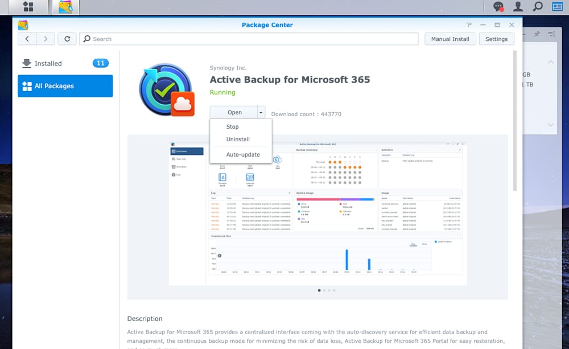The width and height of the screenshot is (569, 349).
Task: Open Package Center Settings
Action: coord(496,39)
